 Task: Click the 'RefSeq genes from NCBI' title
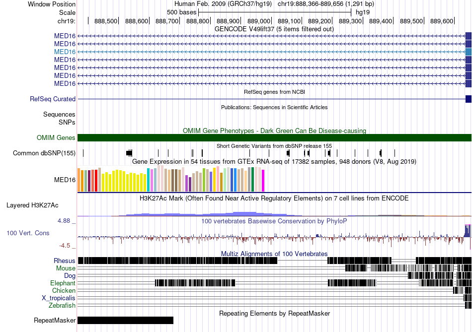[274, 92]
